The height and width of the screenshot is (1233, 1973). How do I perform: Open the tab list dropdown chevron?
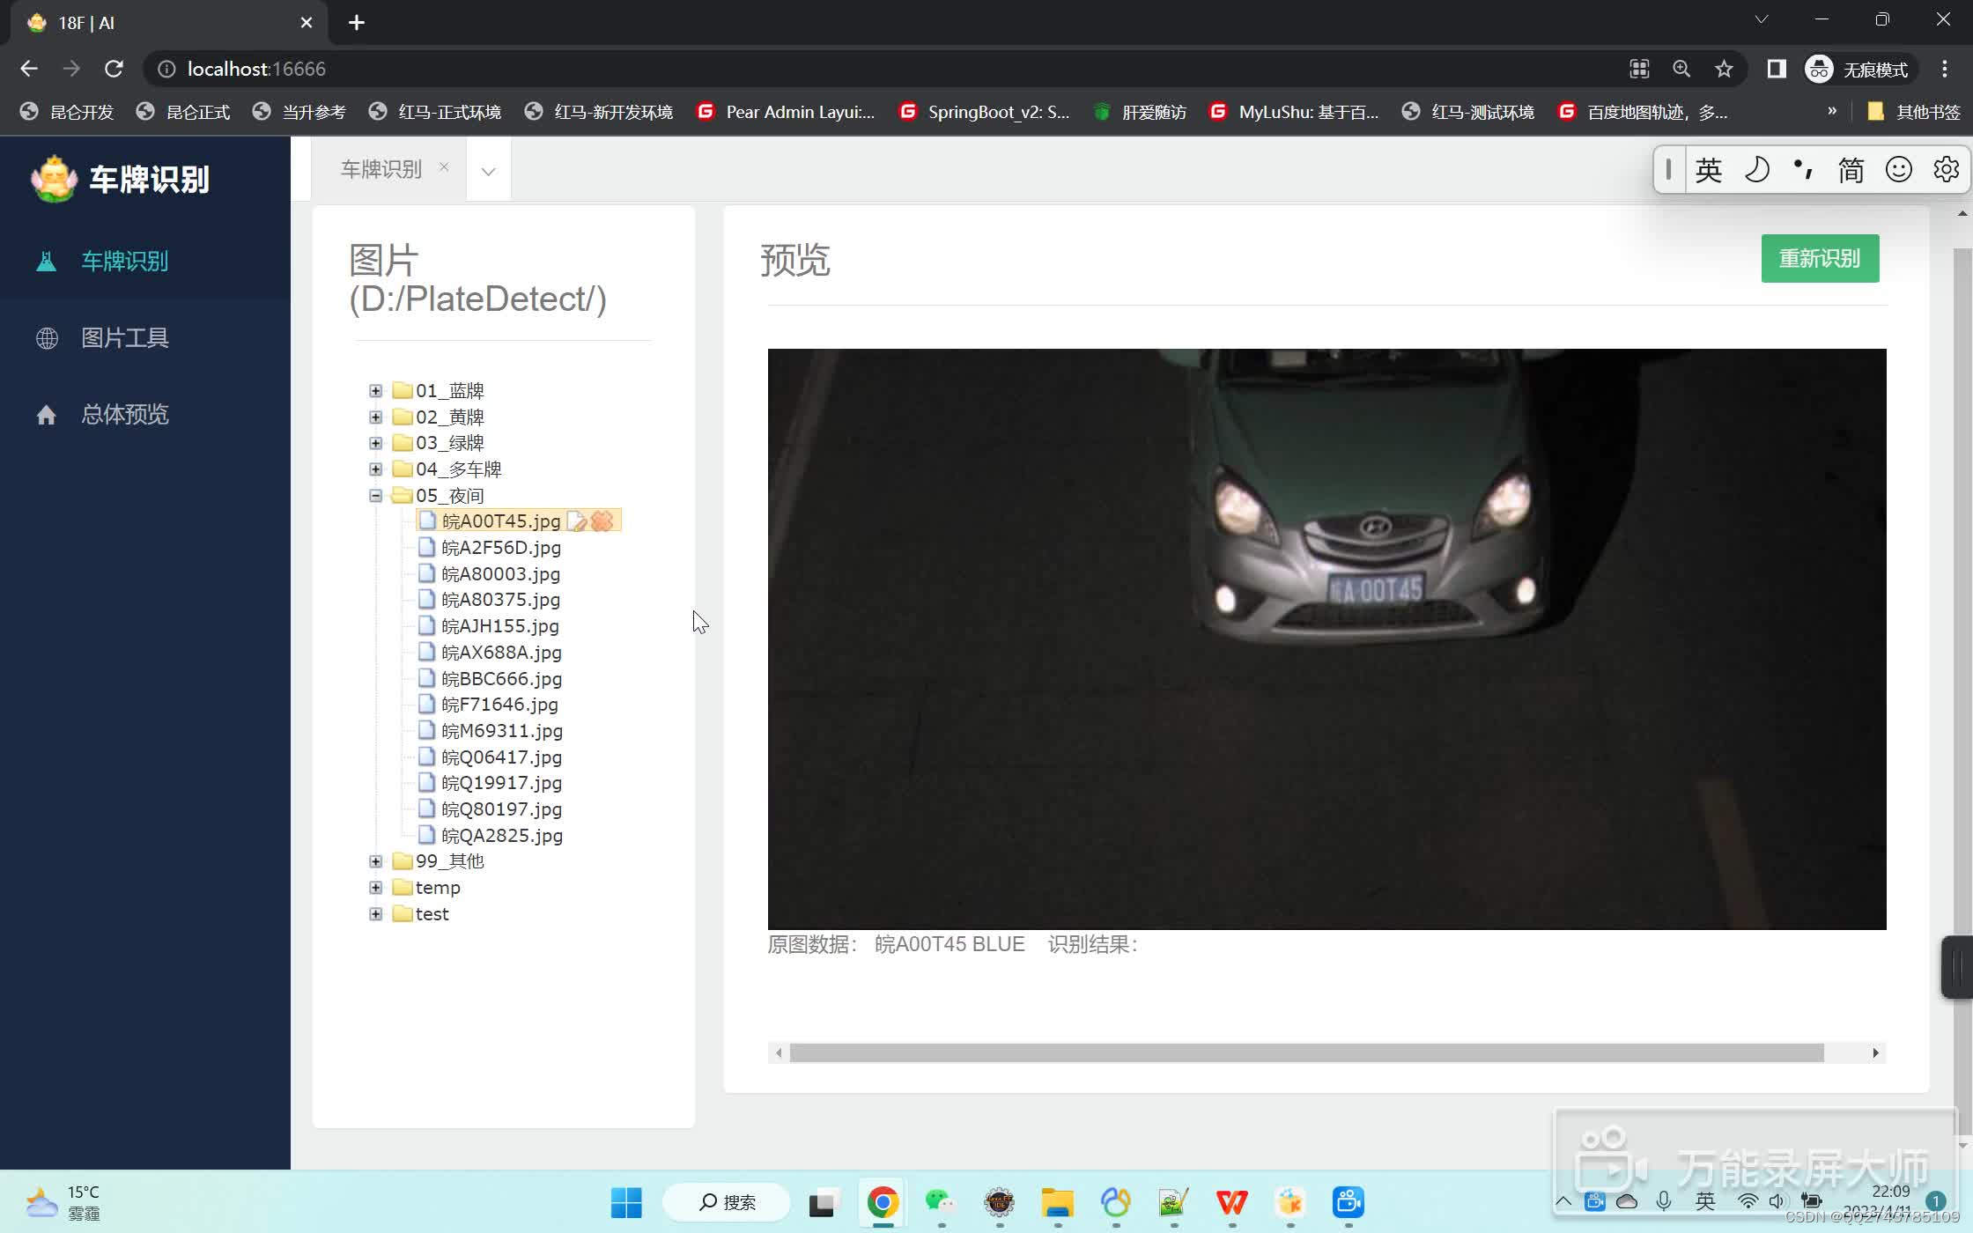488,171
